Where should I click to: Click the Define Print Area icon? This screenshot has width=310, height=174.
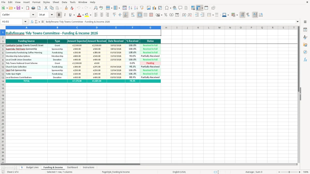[193, 8]
